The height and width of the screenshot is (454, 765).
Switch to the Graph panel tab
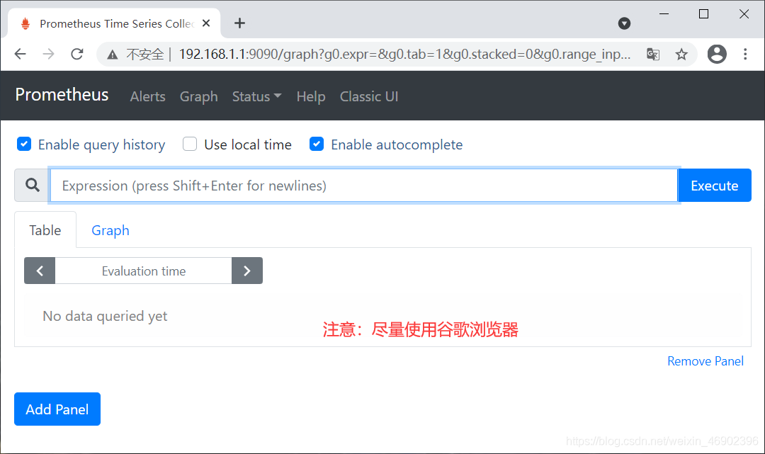(x=110, y=230)
